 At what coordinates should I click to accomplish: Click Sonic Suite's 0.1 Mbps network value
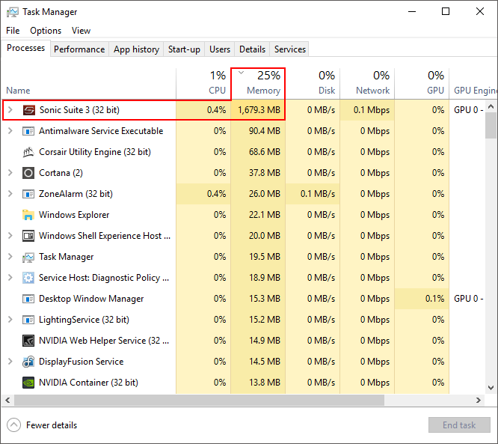pyautogui.click(x=372, y=110)
